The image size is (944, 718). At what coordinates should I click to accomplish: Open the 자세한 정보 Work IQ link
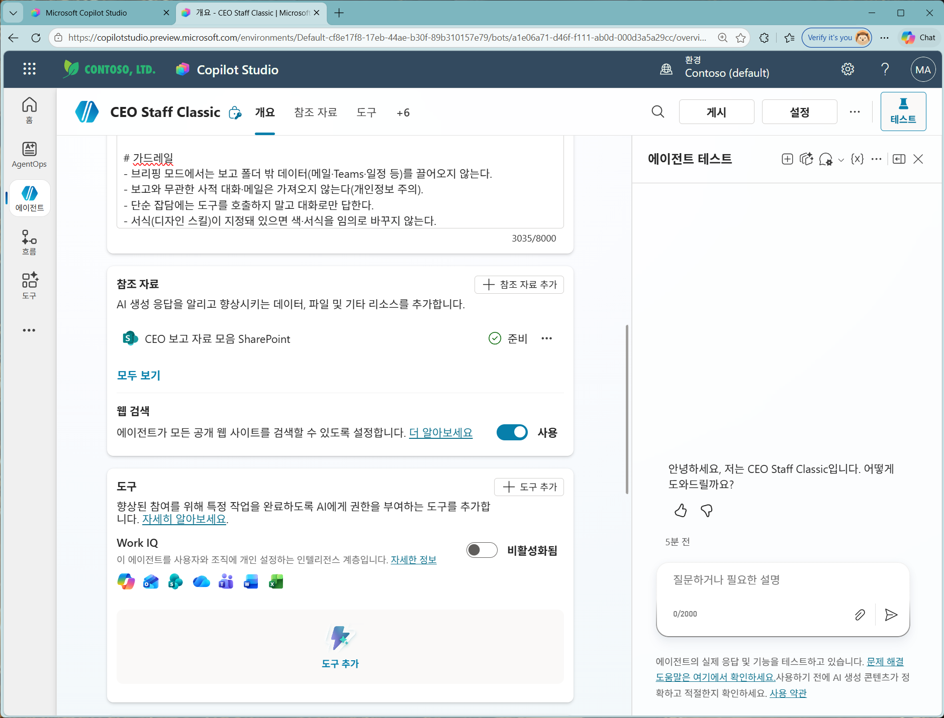414,559
